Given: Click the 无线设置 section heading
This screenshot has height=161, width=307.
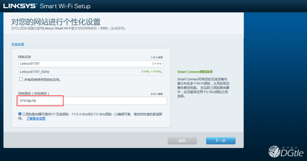Looking at the screenshot, I should (18, 44).
